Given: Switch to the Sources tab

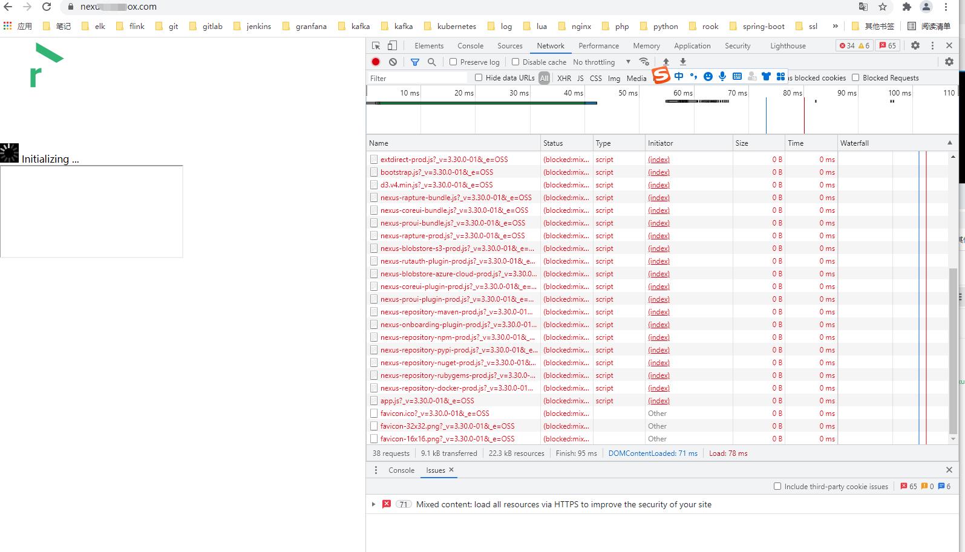Looking at the screenshot, I should pyautogui.click(x=510, y=46).
